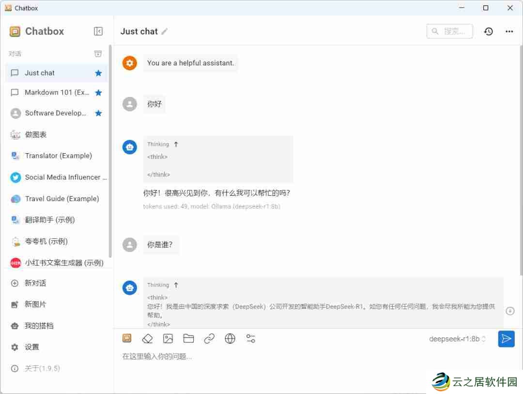Open chat history with the clock icon
This screenshot has height=394, width=523.
pos(489,31)
